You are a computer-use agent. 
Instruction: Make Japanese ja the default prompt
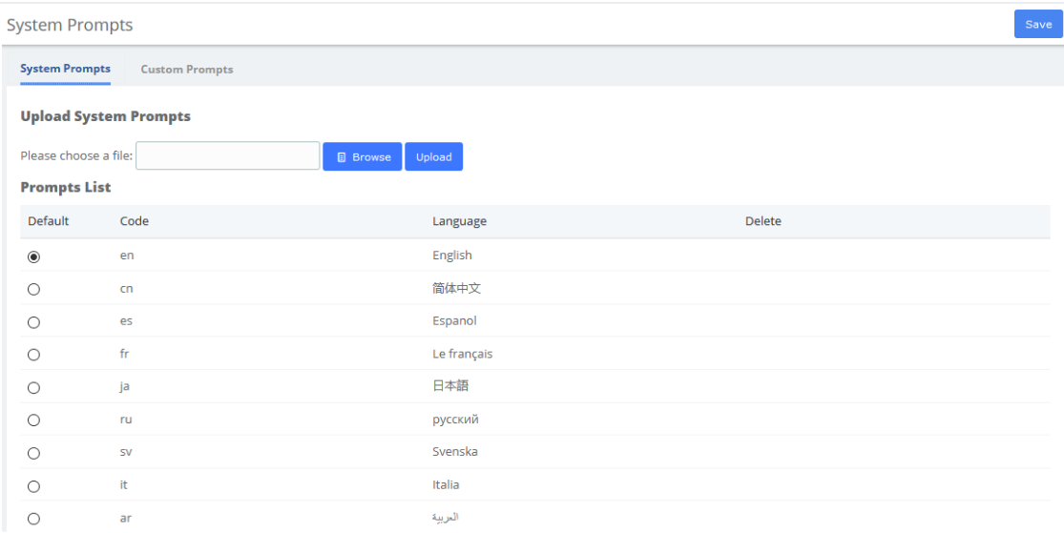[33, 388]
